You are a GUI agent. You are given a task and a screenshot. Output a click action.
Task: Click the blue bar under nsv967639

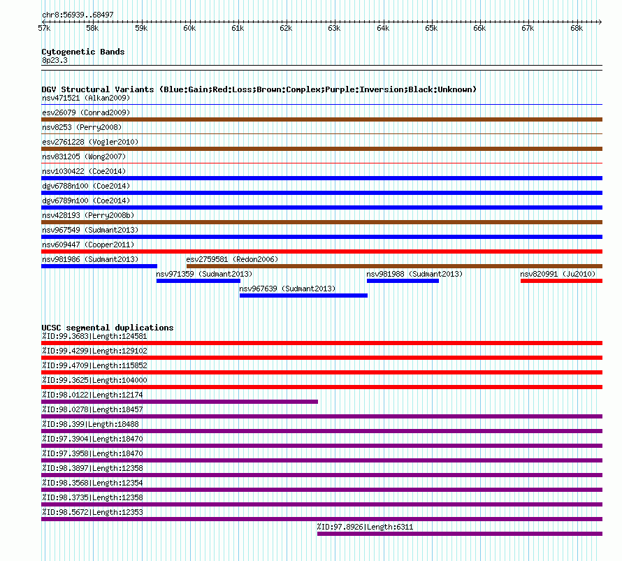pos(303,296)
